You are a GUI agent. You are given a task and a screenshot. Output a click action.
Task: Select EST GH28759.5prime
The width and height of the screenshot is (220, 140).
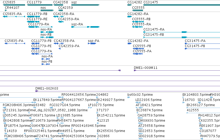[x=151, y=116]
